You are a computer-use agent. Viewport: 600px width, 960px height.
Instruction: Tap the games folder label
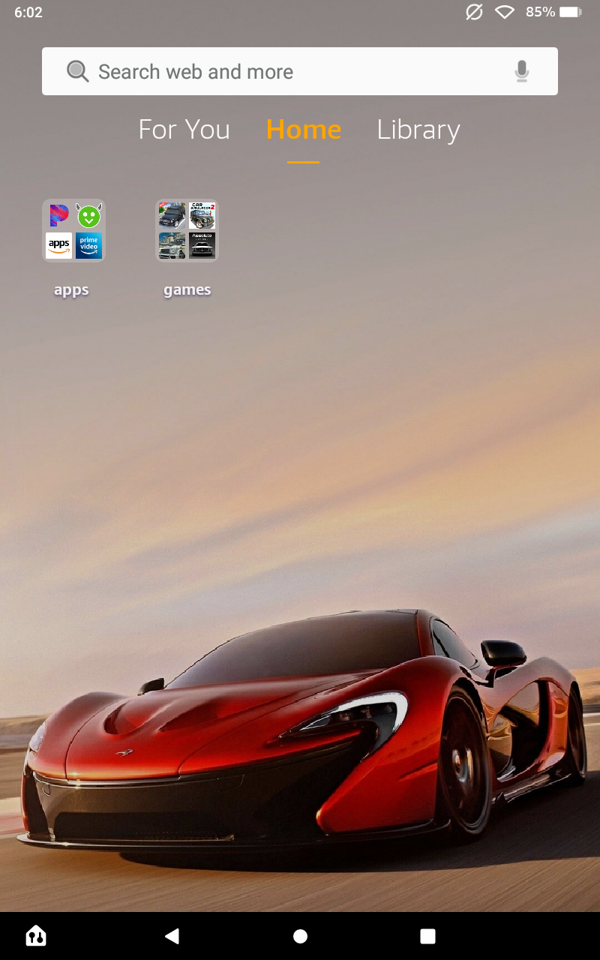click(x=187, y=289)
